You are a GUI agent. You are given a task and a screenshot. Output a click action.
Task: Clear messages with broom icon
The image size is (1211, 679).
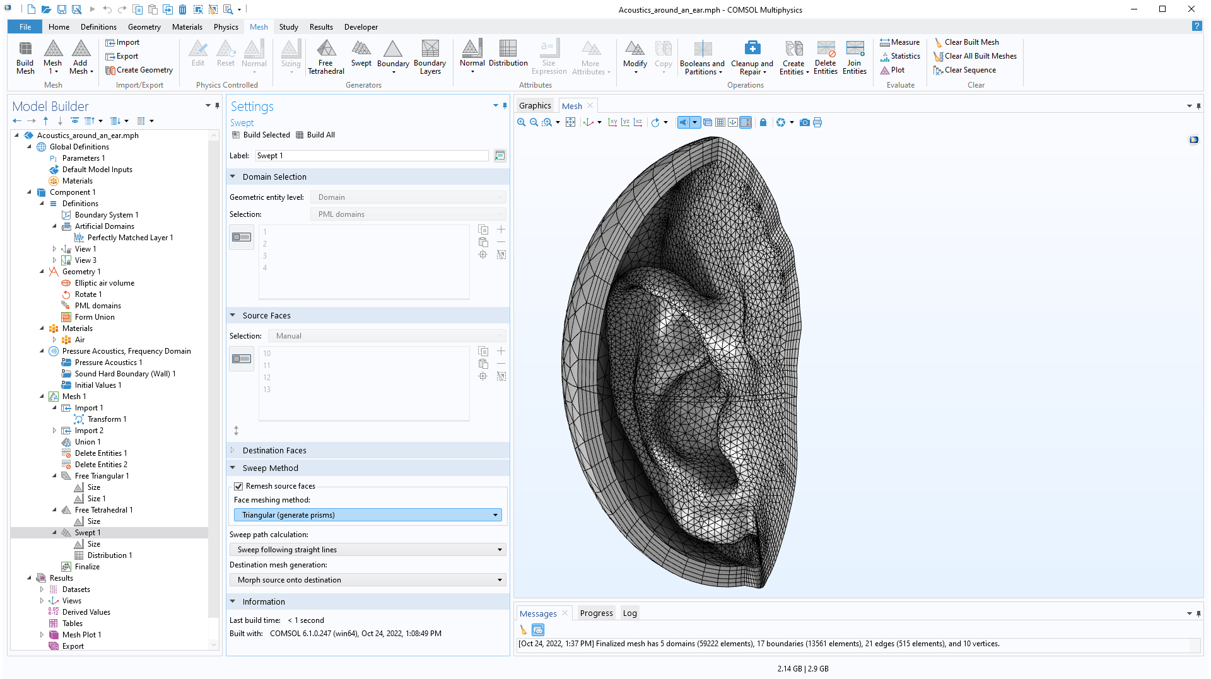click(524, 630)
